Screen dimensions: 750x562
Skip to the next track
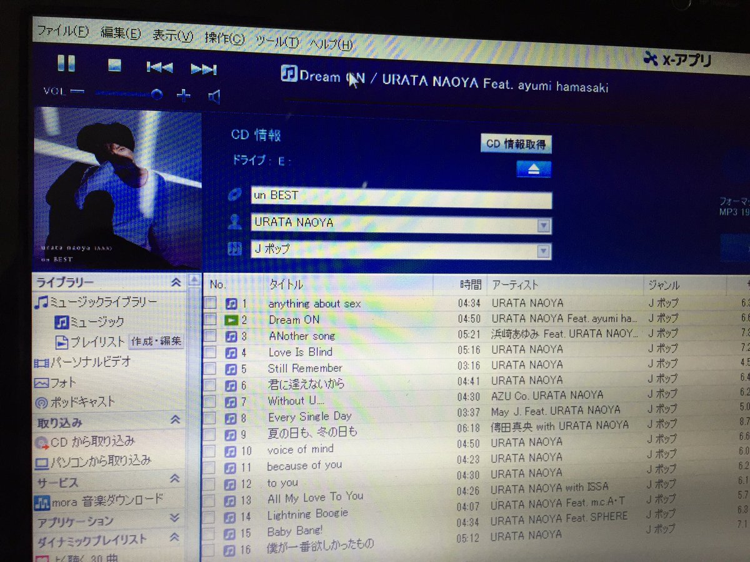point(204,69)
